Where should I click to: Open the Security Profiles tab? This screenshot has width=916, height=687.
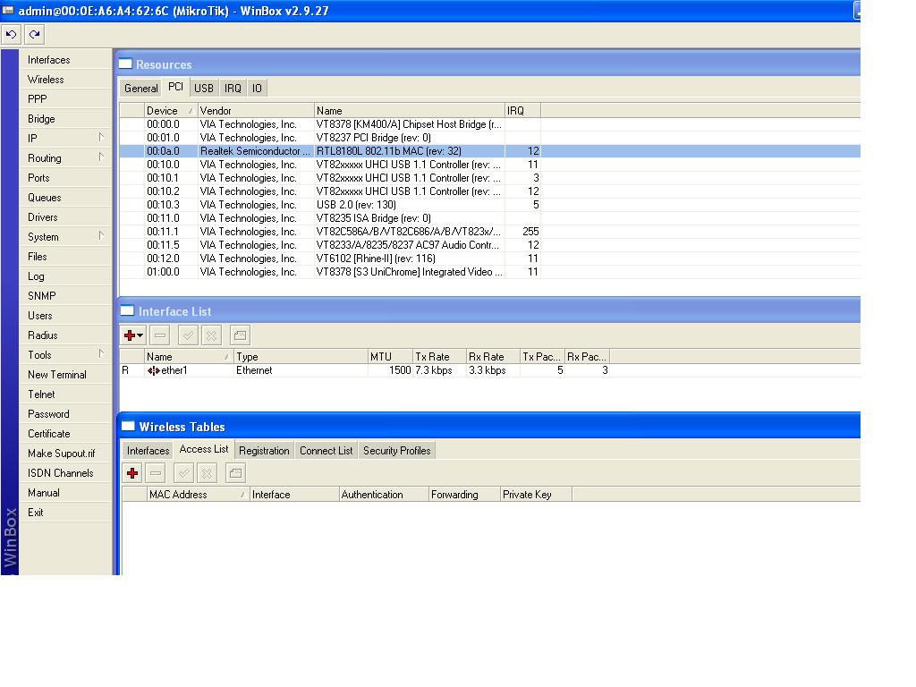tap(396, 451)
